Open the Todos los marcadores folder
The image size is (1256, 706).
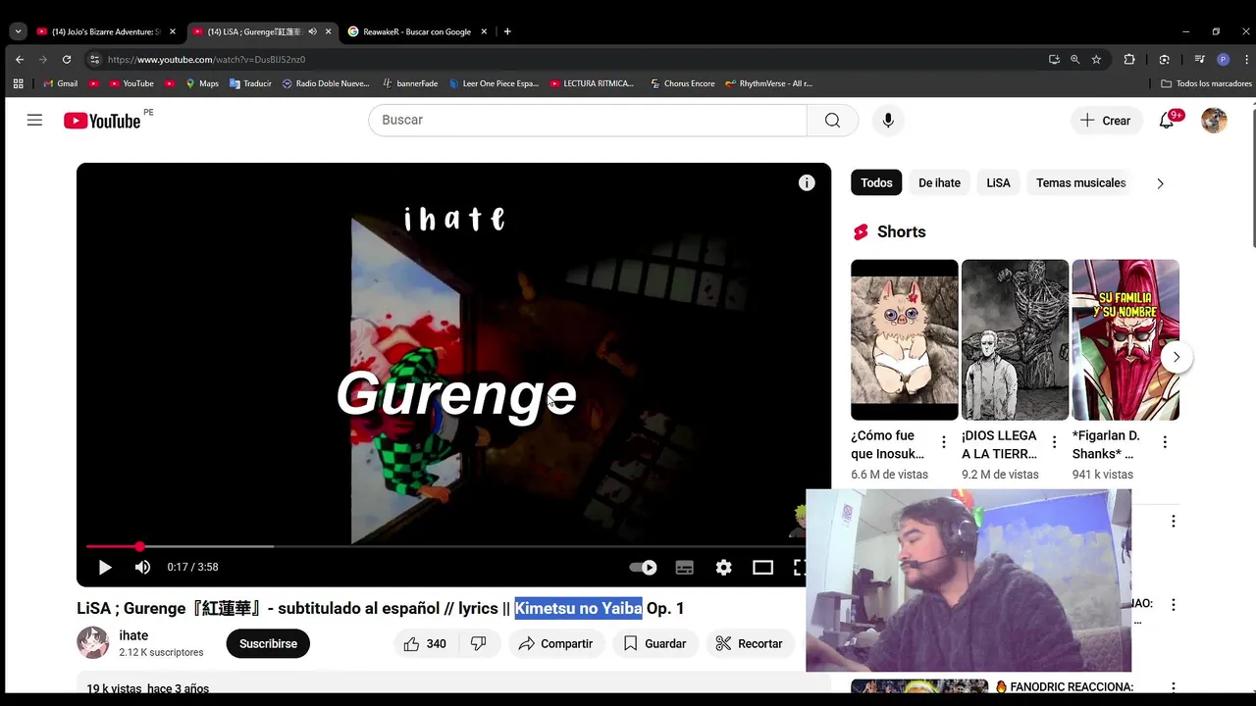pyautogui.click(x=1206, y=83)
